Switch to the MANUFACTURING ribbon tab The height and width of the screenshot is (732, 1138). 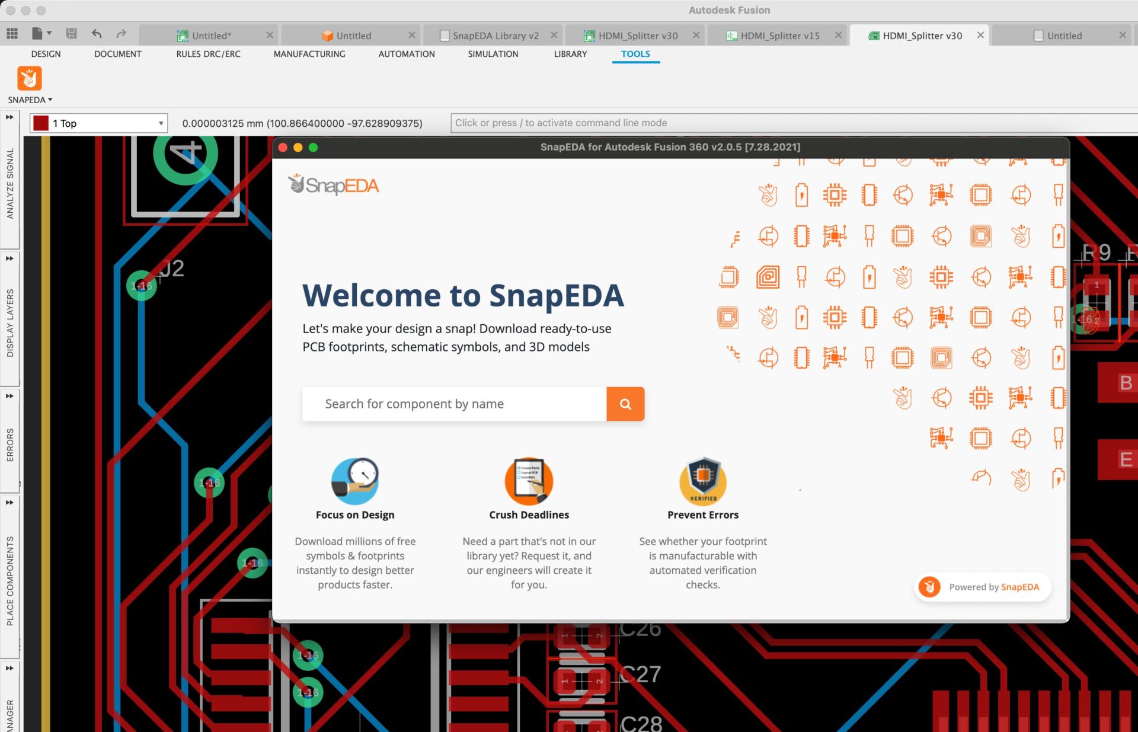[309, 54]
